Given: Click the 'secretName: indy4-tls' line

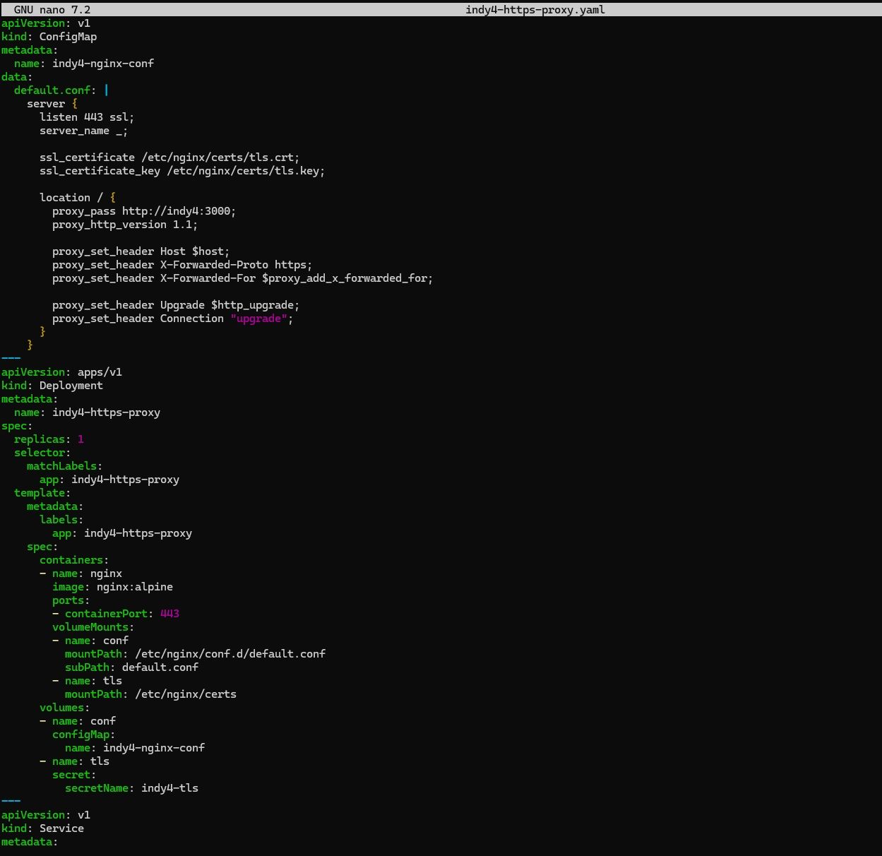Looking at the screenshot, I should pos(131,788).
